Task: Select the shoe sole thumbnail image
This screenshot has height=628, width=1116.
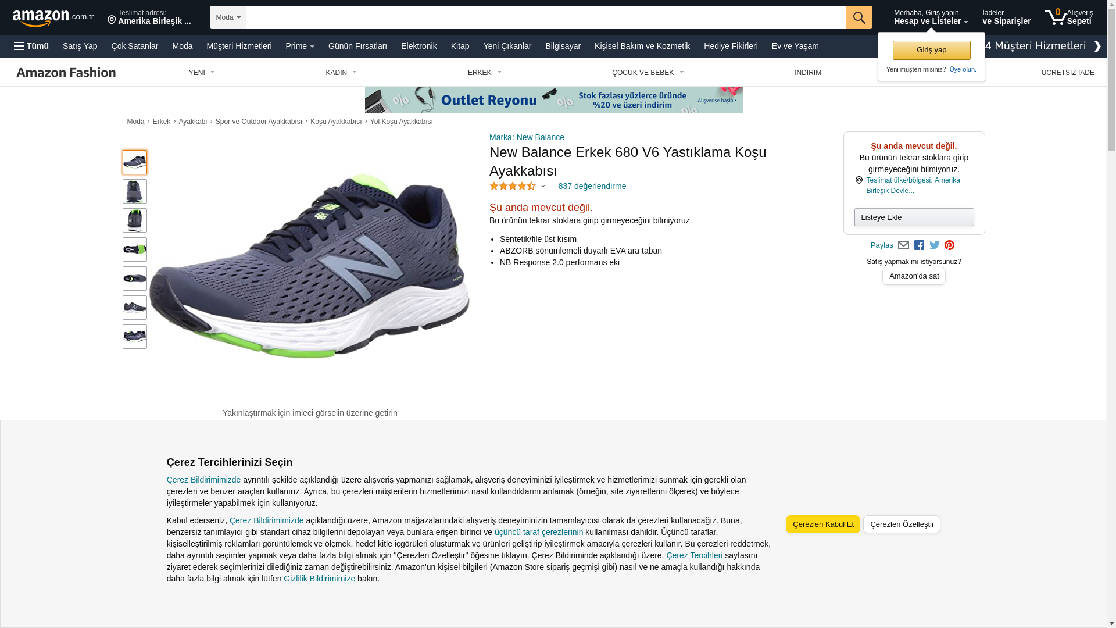Action: coord(135,249)
